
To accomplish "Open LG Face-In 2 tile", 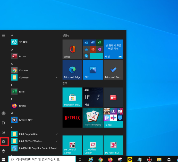I will click(113, 145).
